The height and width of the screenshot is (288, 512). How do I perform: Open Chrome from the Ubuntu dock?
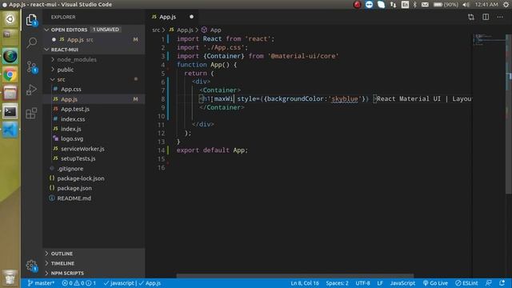pyautogui.click(x=10, y=75)
